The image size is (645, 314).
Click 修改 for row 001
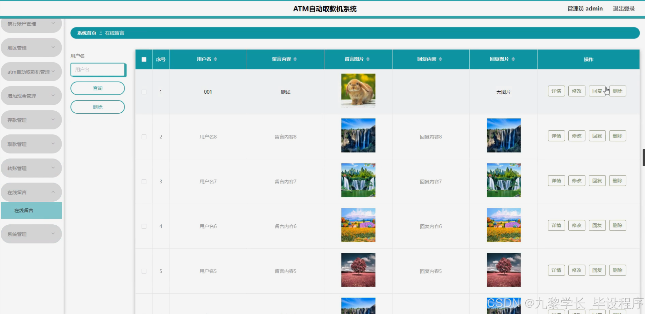577,91
